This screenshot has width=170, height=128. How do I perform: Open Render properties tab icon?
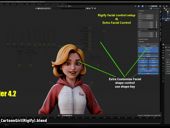click(x=163, y=50)
